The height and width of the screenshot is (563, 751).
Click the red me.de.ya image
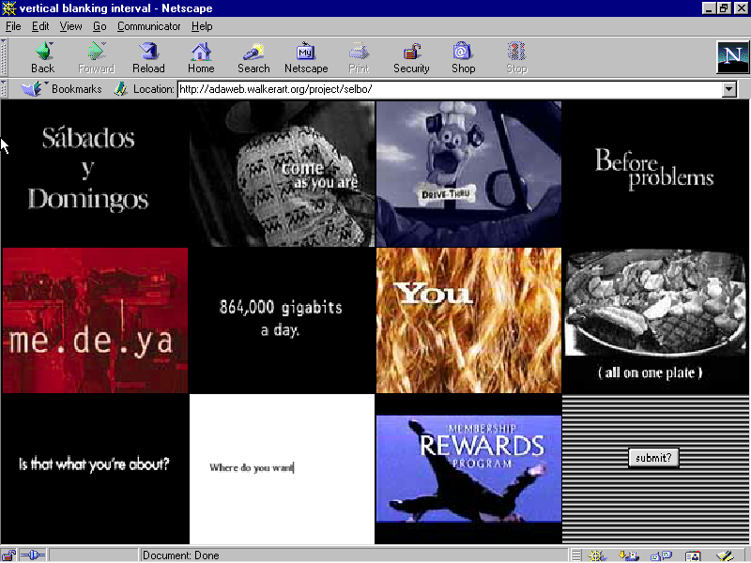coord(95,320)
